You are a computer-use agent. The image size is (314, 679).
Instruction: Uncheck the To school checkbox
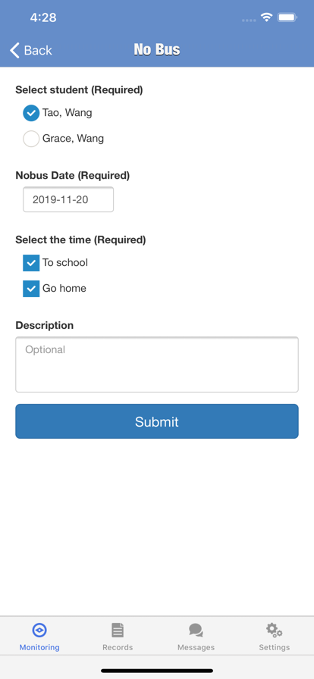click(31, 263)
